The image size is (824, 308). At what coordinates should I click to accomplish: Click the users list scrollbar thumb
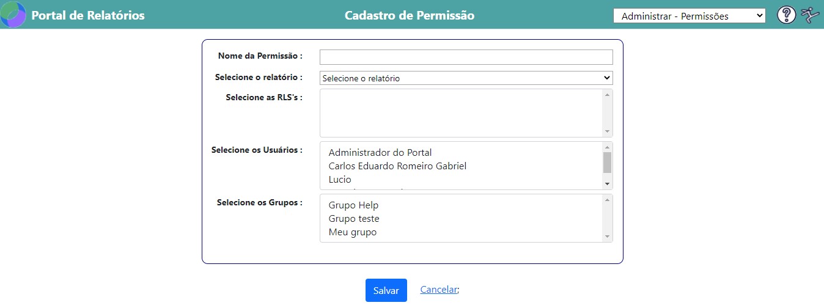607,163
